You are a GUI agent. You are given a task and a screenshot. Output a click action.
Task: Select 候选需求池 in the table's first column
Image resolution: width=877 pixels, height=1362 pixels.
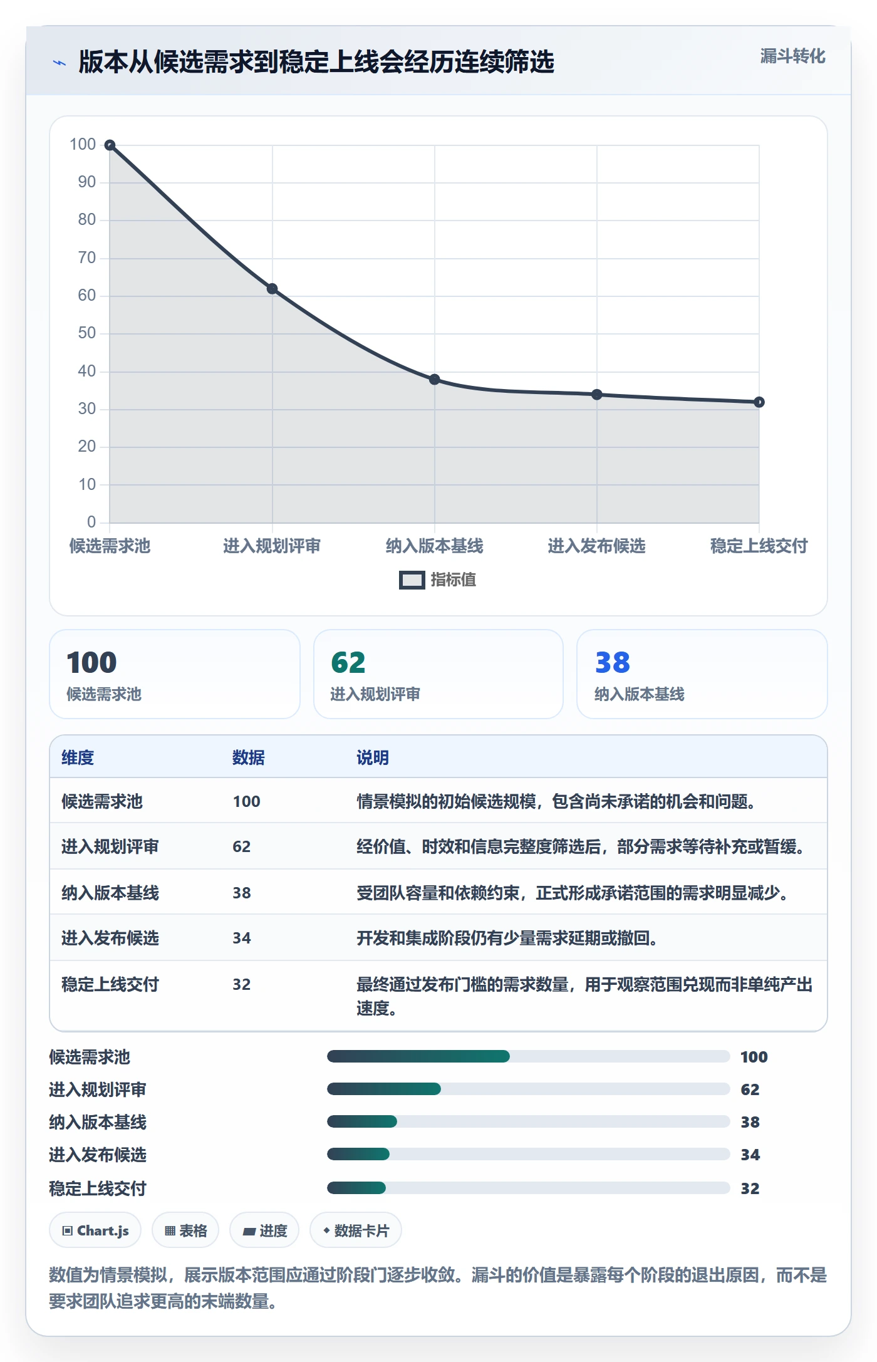pyautogui.click(x=102, y=802)
